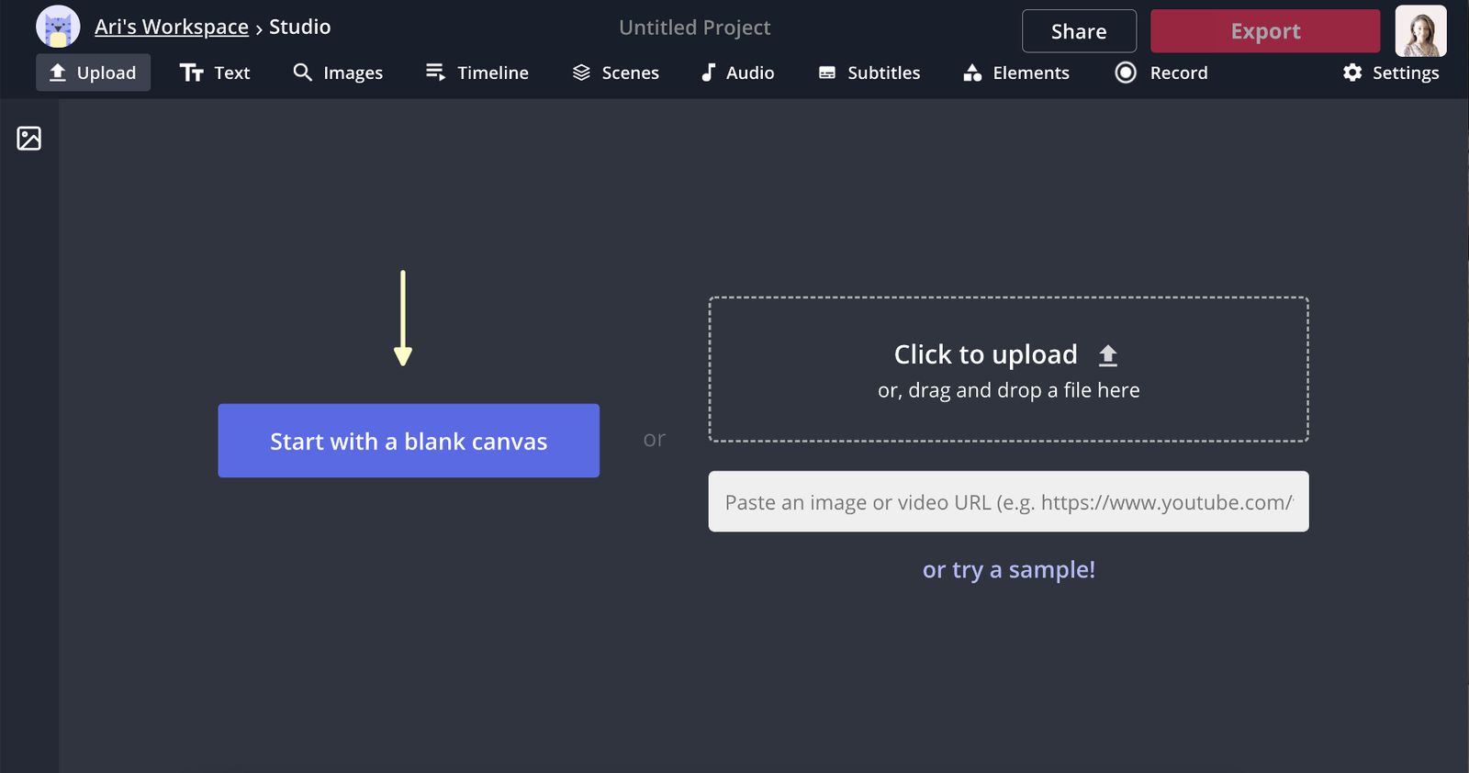
Task: Click the Audio music note icon
Action: (x=708, y=73)
